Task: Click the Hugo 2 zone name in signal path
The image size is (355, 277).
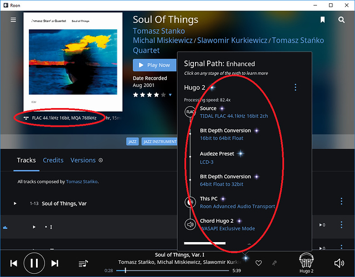Action: [x=194, y=88]
